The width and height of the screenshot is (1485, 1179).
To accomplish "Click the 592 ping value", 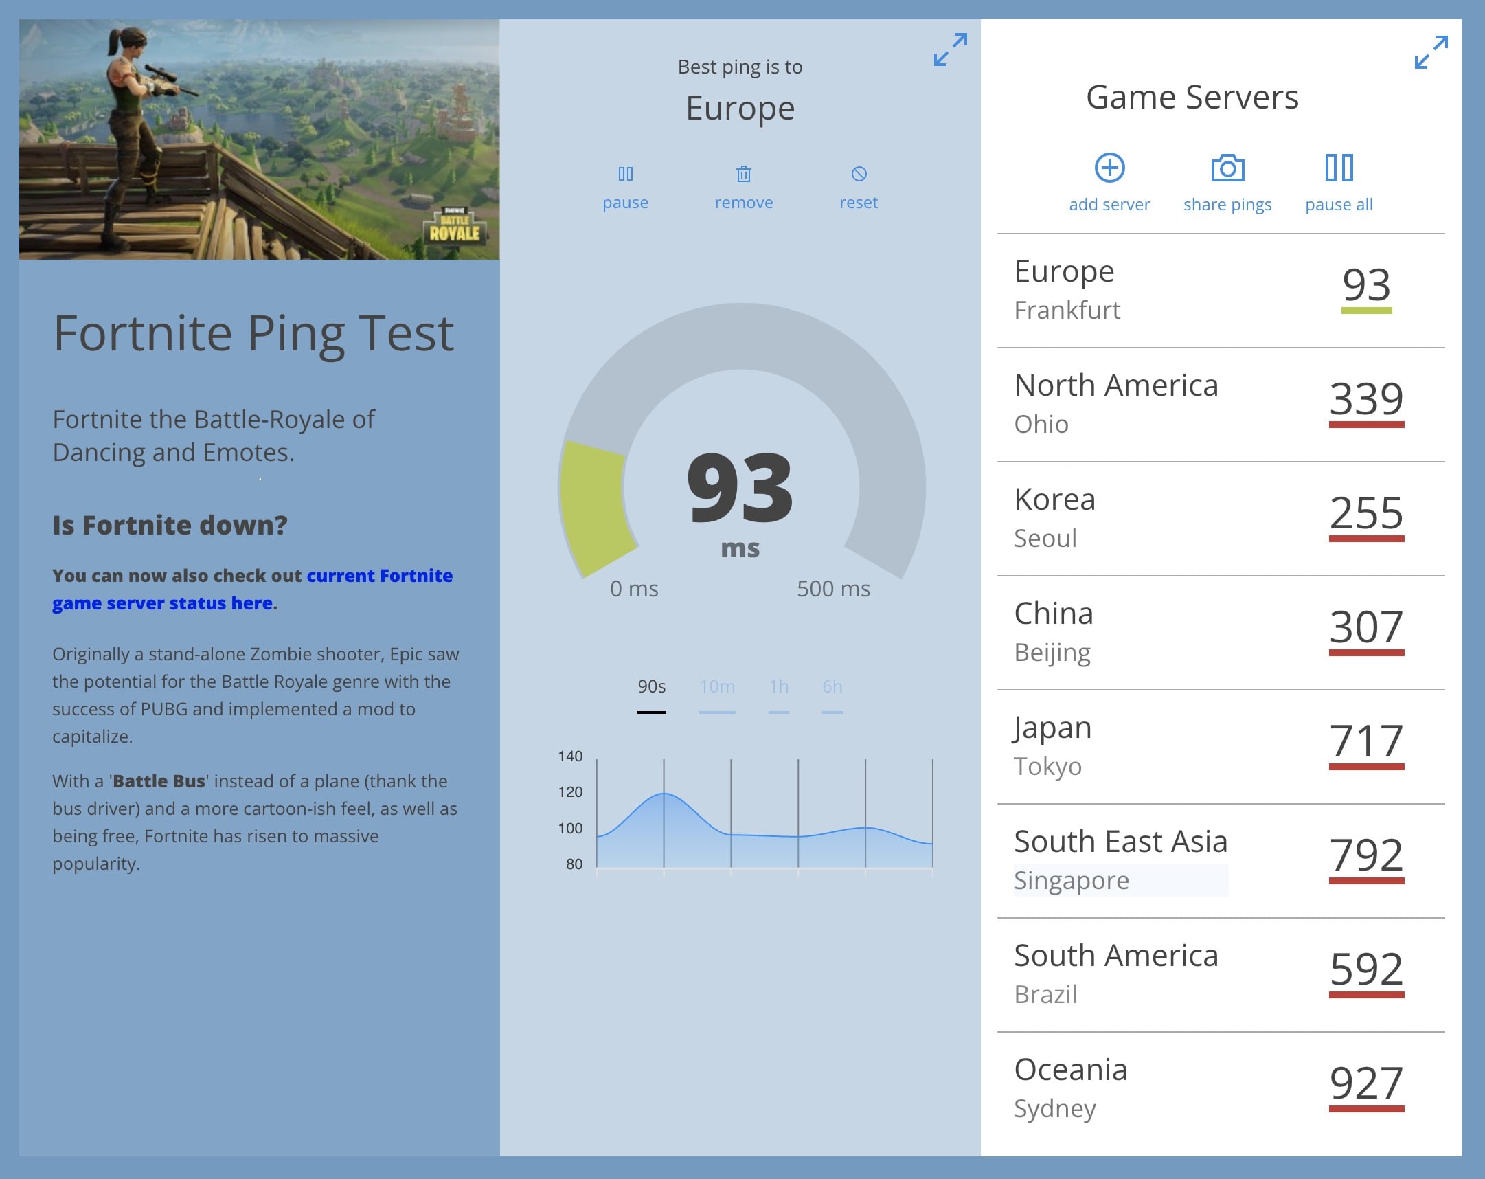I will (x=1367, y=969).
